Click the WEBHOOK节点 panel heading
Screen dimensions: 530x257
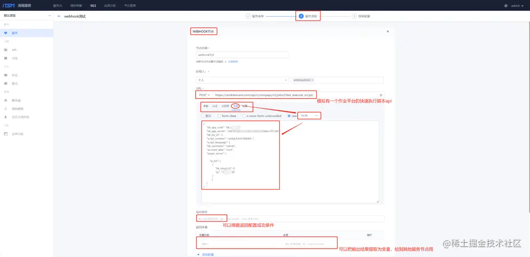(x=203, y=31)
